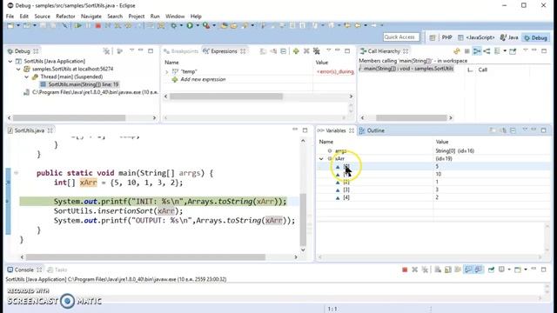This screenshot has width=557, height=313.
Task: Switch to the PHP perspective
Action: coord(446,37)
